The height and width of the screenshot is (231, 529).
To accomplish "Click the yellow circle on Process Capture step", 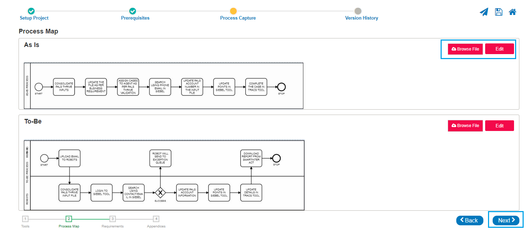I will pyautogui.click(x=233, y=11).
